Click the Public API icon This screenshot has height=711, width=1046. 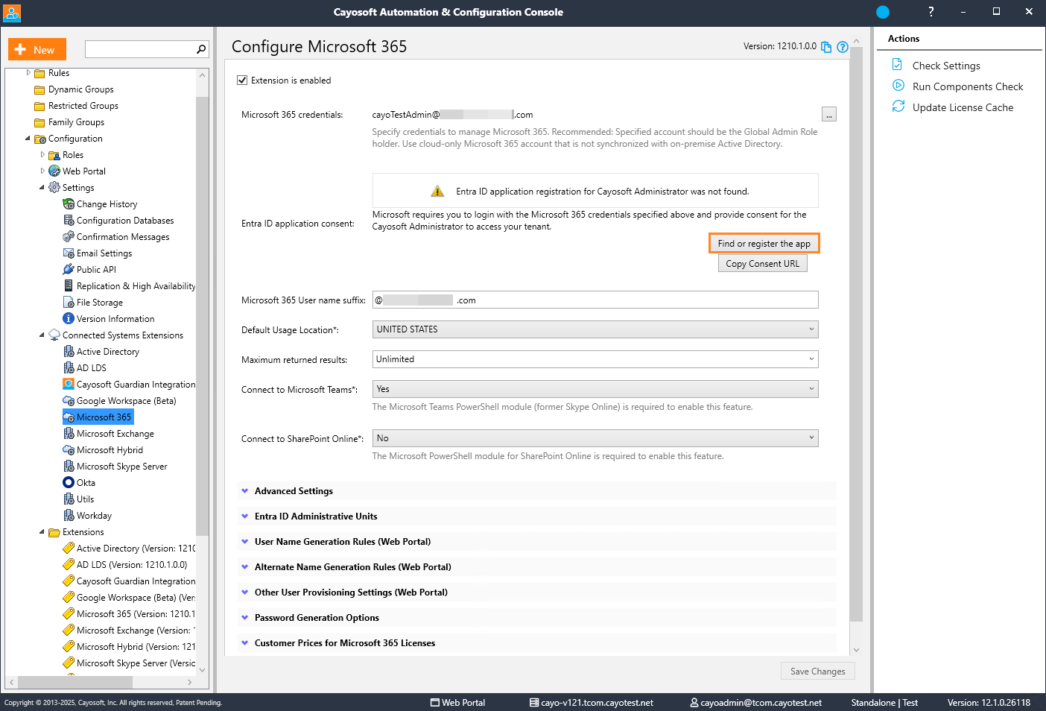[x=69, y=269]
